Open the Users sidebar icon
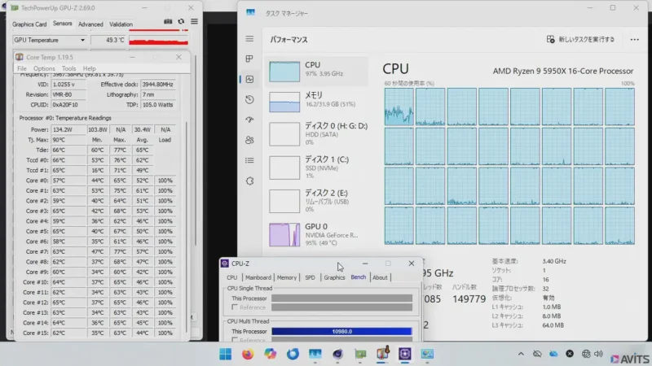This screenshot has height=366, width=652. click(249, 139)
